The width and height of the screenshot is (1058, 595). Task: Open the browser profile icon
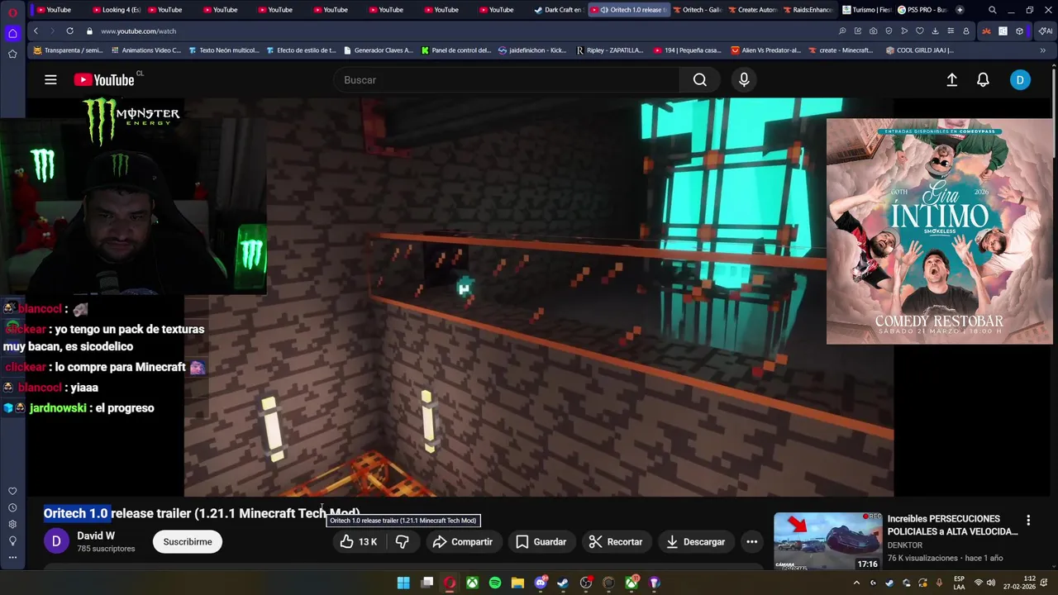click(965, 31)
